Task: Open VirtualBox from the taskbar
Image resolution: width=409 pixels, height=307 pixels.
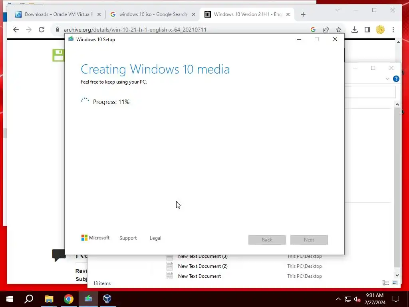Action: click(x=107, y=299)
